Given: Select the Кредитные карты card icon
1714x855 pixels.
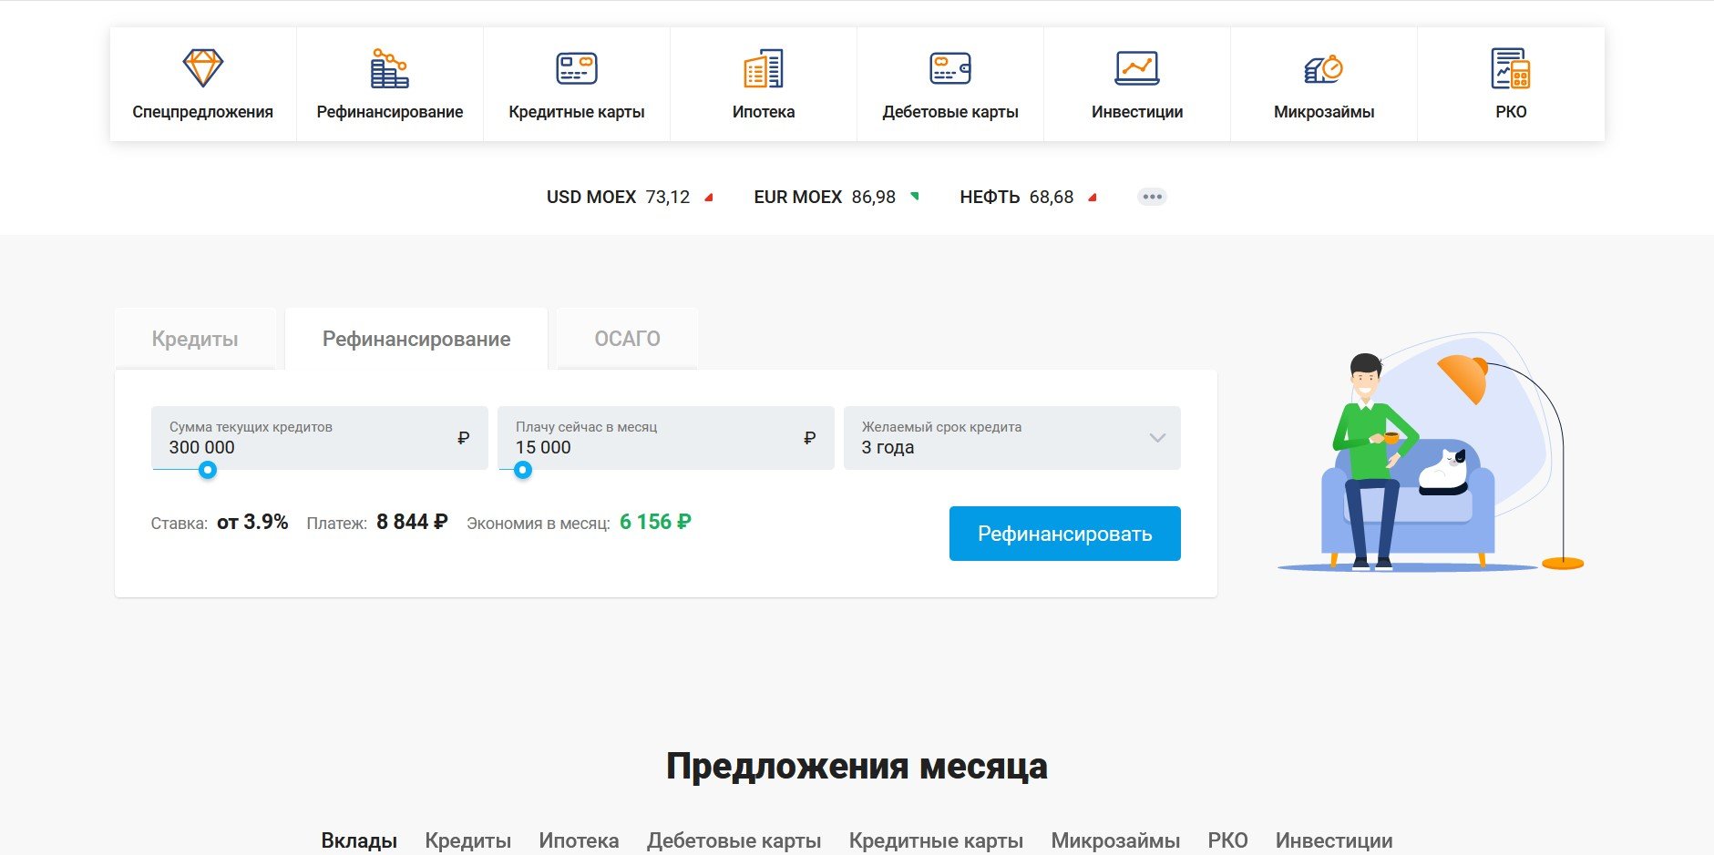Looking at the screenshot, I should coord(576,68).
